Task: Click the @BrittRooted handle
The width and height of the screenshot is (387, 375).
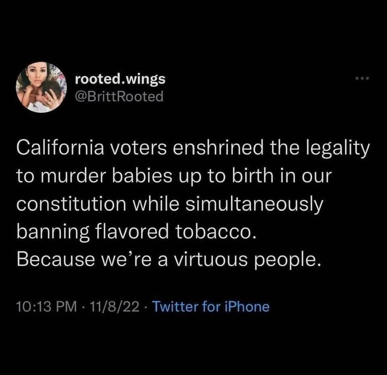Action: [x=119, y=96]
